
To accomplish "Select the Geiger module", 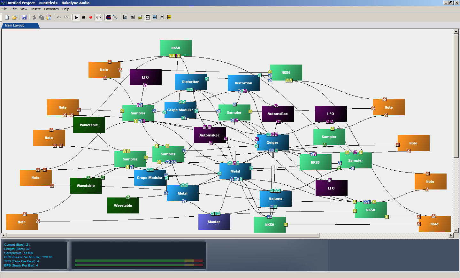I will (273, 143).
